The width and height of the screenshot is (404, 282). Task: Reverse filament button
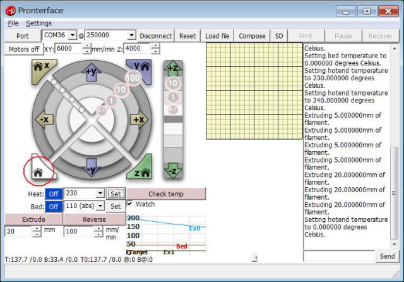94,219
